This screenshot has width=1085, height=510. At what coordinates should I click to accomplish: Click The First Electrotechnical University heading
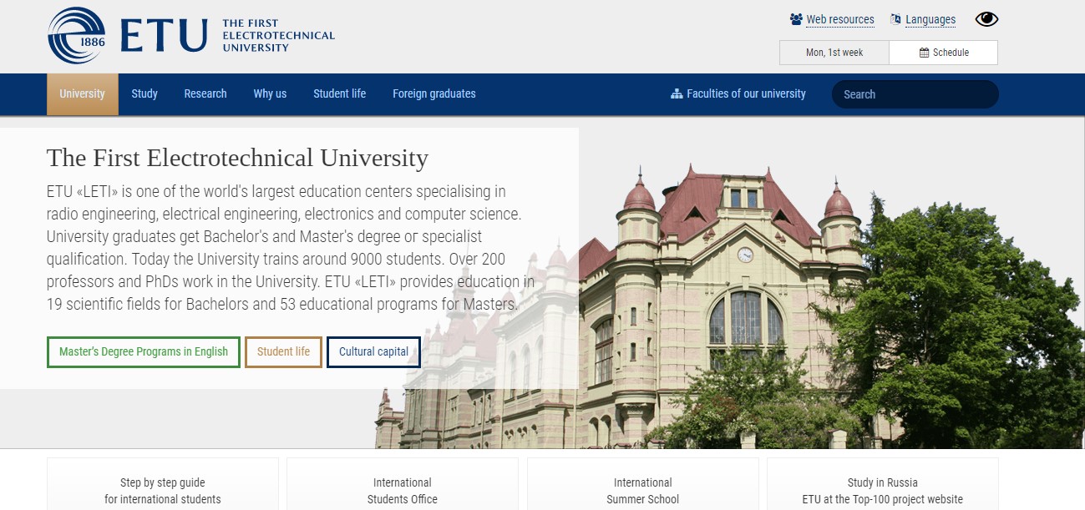click(x=237, y=158)
